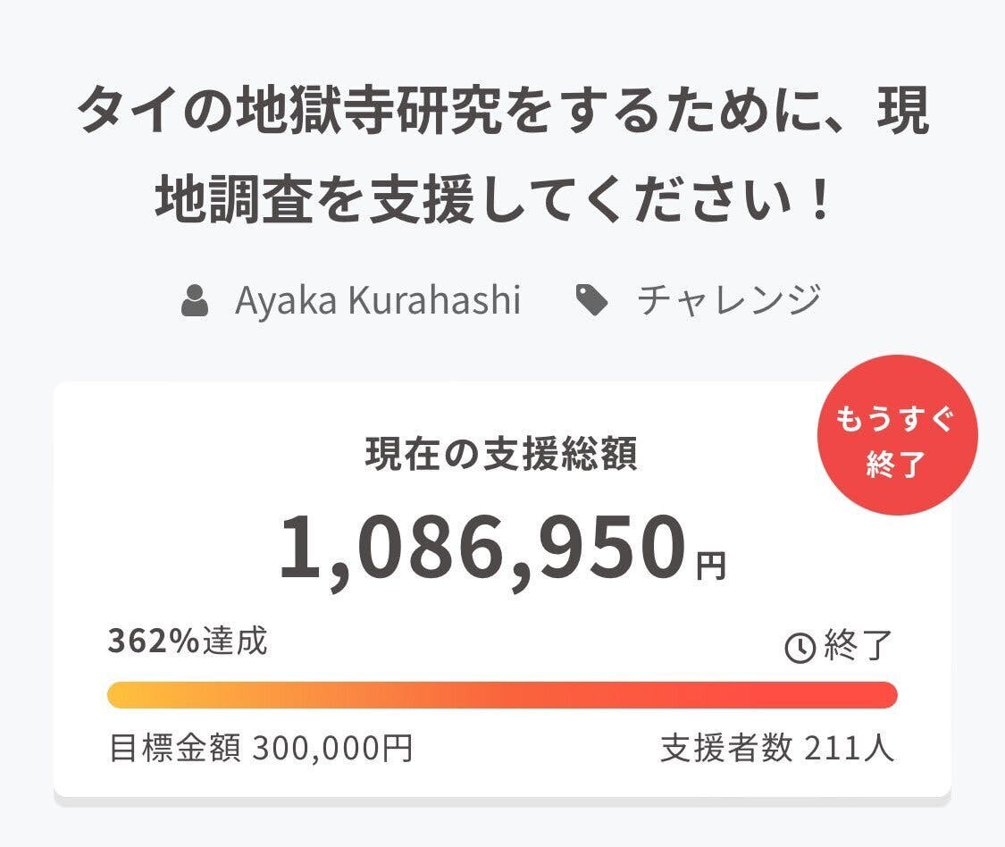1005x847 pixels.
Task: Click the small 円 after the total amount
Action: (712, 566)
